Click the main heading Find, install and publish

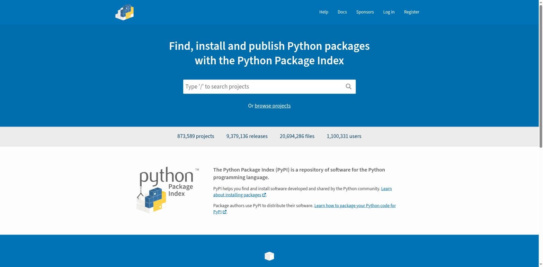(269, 53)
